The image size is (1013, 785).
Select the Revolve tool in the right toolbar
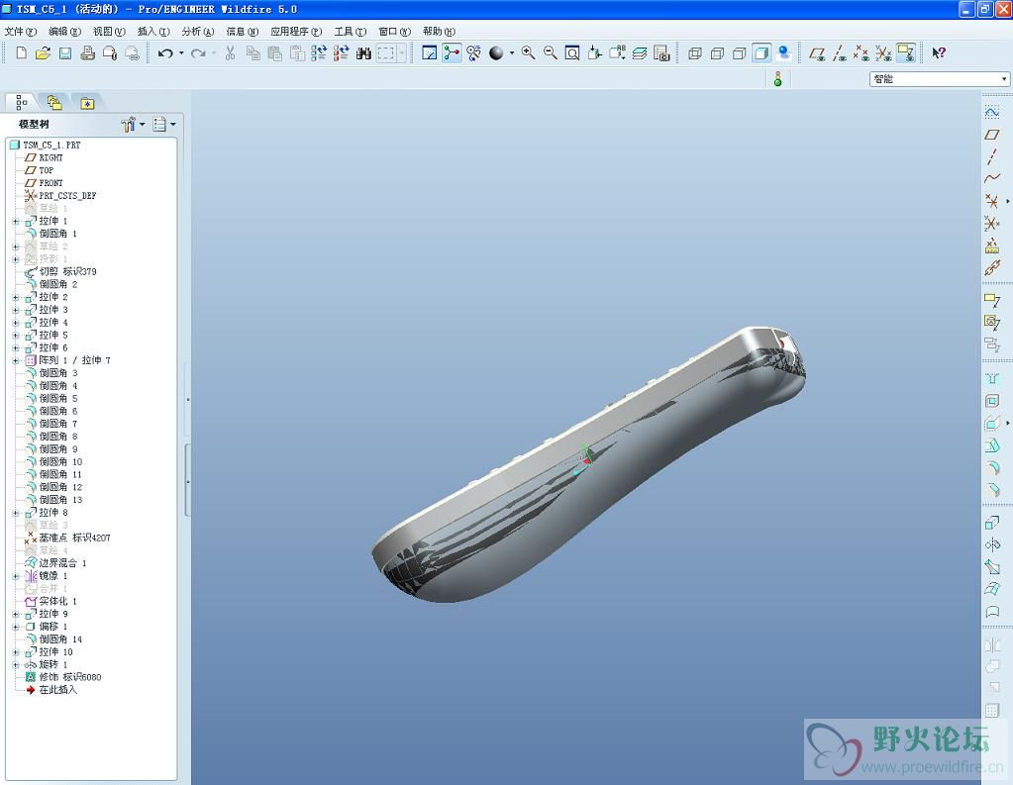coord(992,544)
